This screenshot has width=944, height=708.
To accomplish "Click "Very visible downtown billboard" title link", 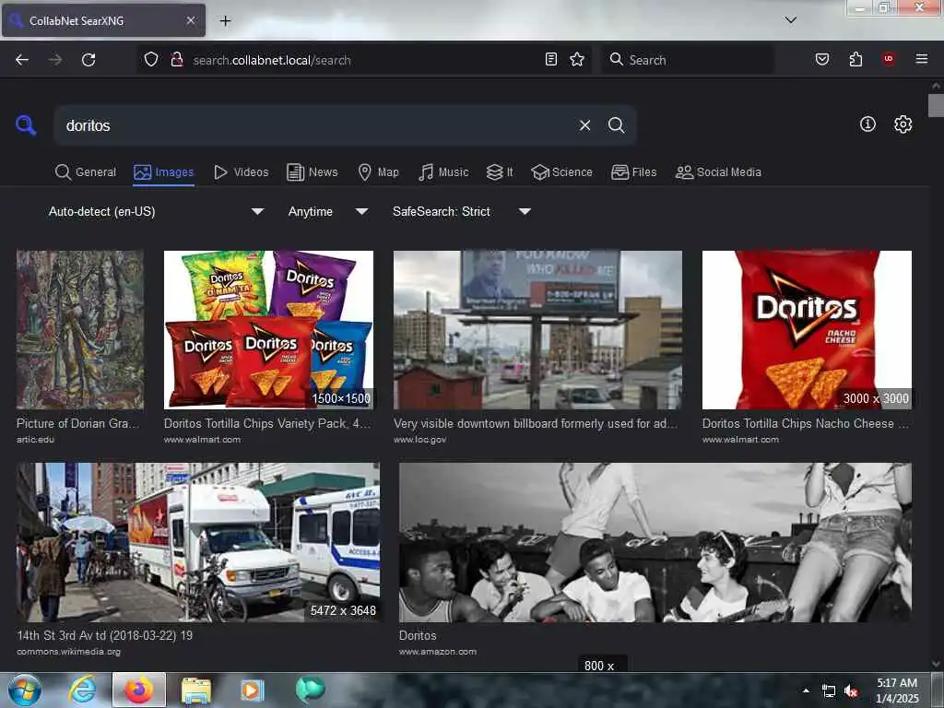I will tap(536, 424).
